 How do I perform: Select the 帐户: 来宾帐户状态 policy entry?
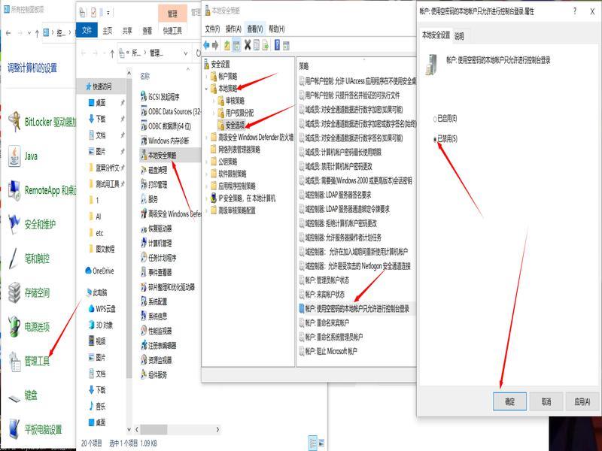[324, 294]
